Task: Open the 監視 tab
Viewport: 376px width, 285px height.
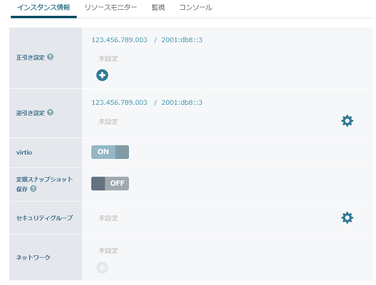Action: point(158,8)
